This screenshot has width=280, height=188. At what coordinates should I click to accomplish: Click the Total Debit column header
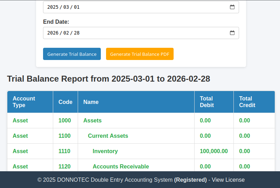pos(214,102)
